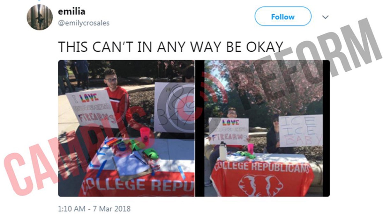Expand the tweet options chevron
This screenshot has height=215, width=383.
tap(325, 17)
